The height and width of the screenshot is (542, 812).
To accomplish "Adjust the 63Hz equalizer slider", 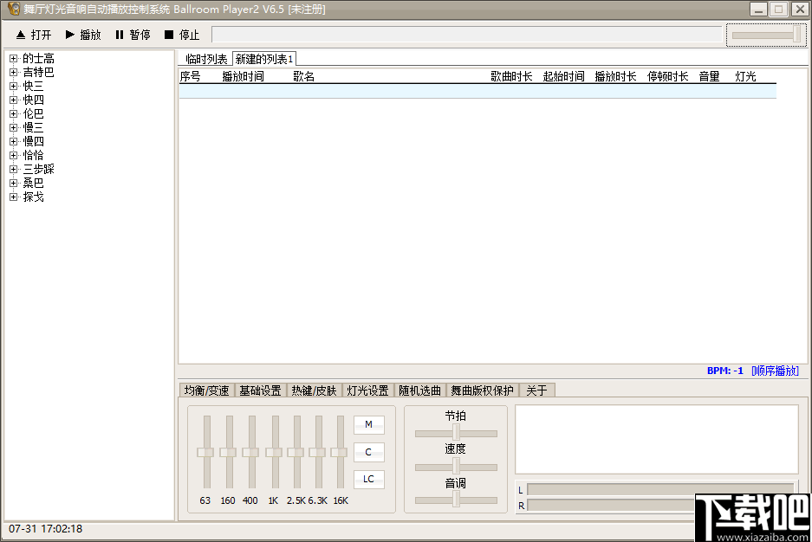I will coord(206,452).
